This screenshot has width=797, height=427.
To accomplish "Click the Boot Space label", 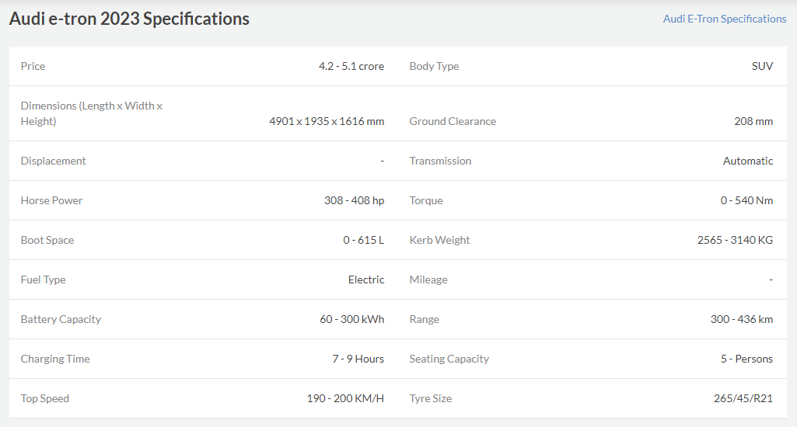I will tap(47, 240).
